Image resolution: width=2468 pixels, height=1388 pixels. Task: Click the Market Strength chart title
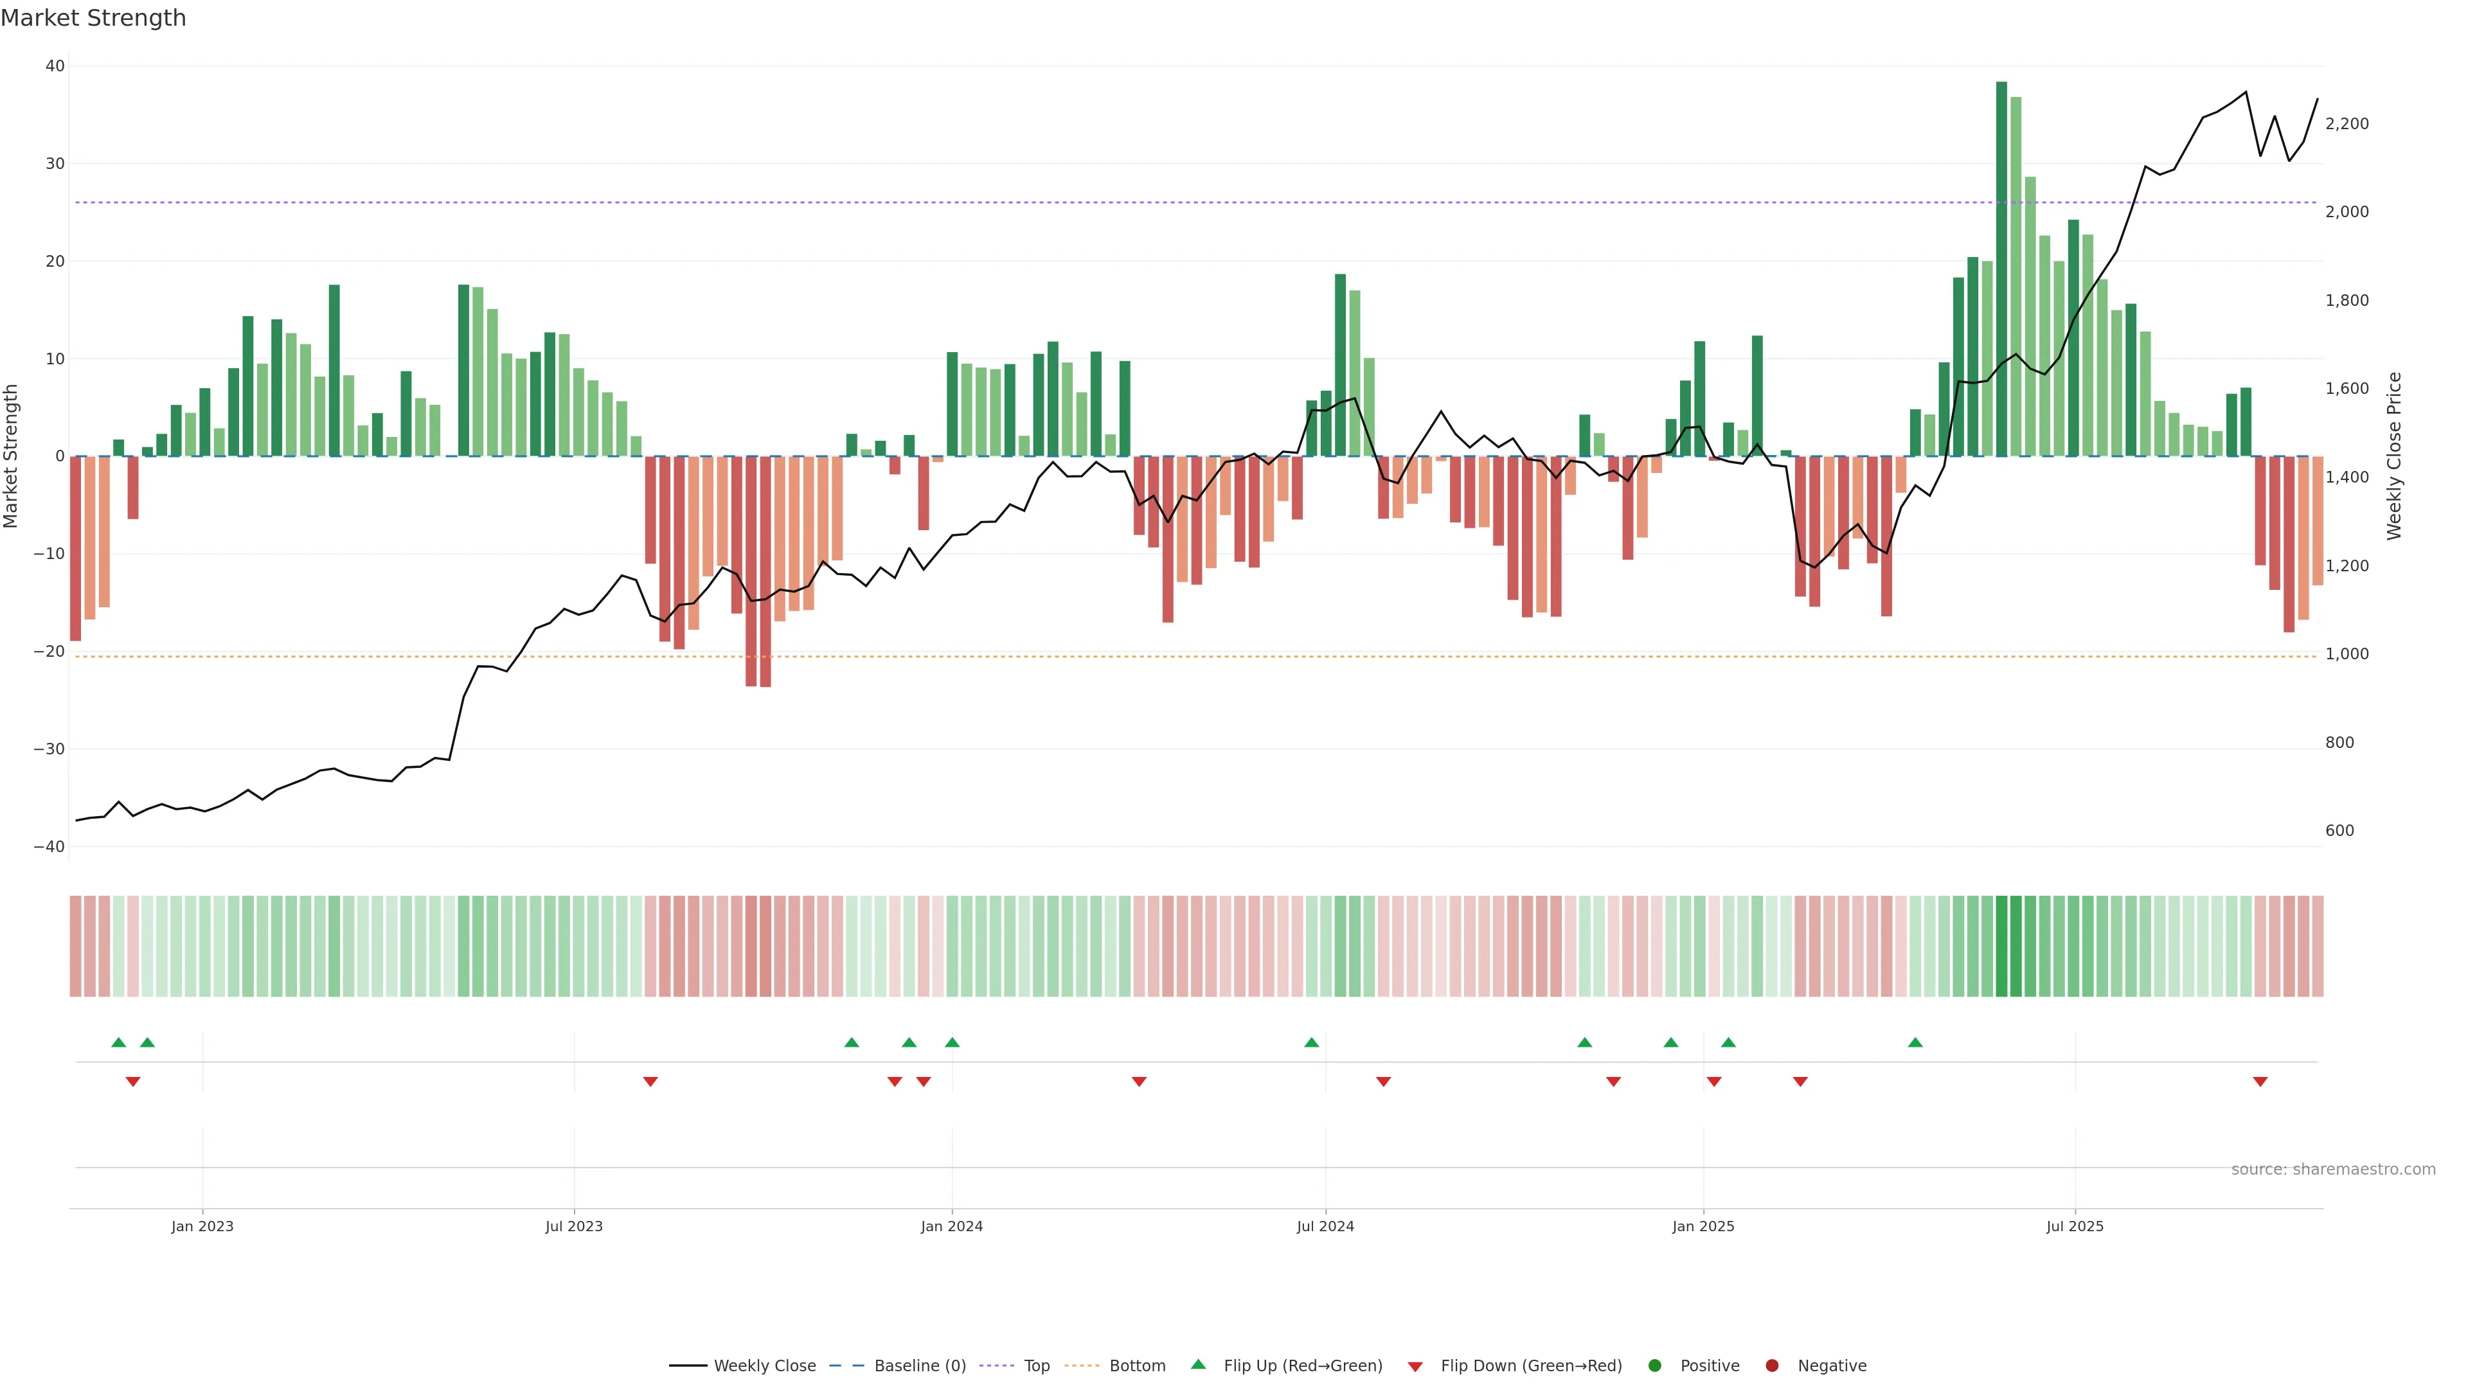(x=93, y=18)
